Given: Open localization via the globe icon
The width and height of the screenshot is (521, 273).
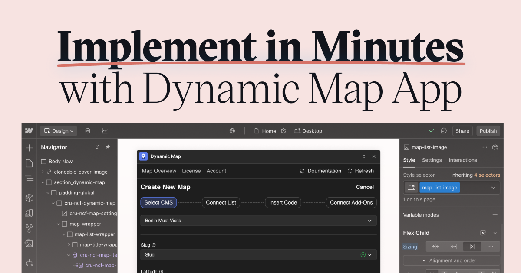Looking at the screenshot, I should [232, 130].
